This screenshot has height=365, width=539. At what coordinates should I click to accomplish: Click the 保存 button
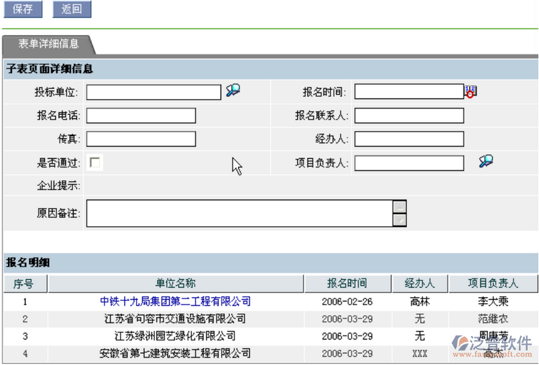click(23, 9)
